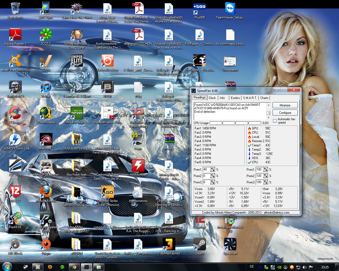Click the taskbar clock showing 23:25
Image resolution: width=339 pixels, height=271 pixels.
pos(325,267)
